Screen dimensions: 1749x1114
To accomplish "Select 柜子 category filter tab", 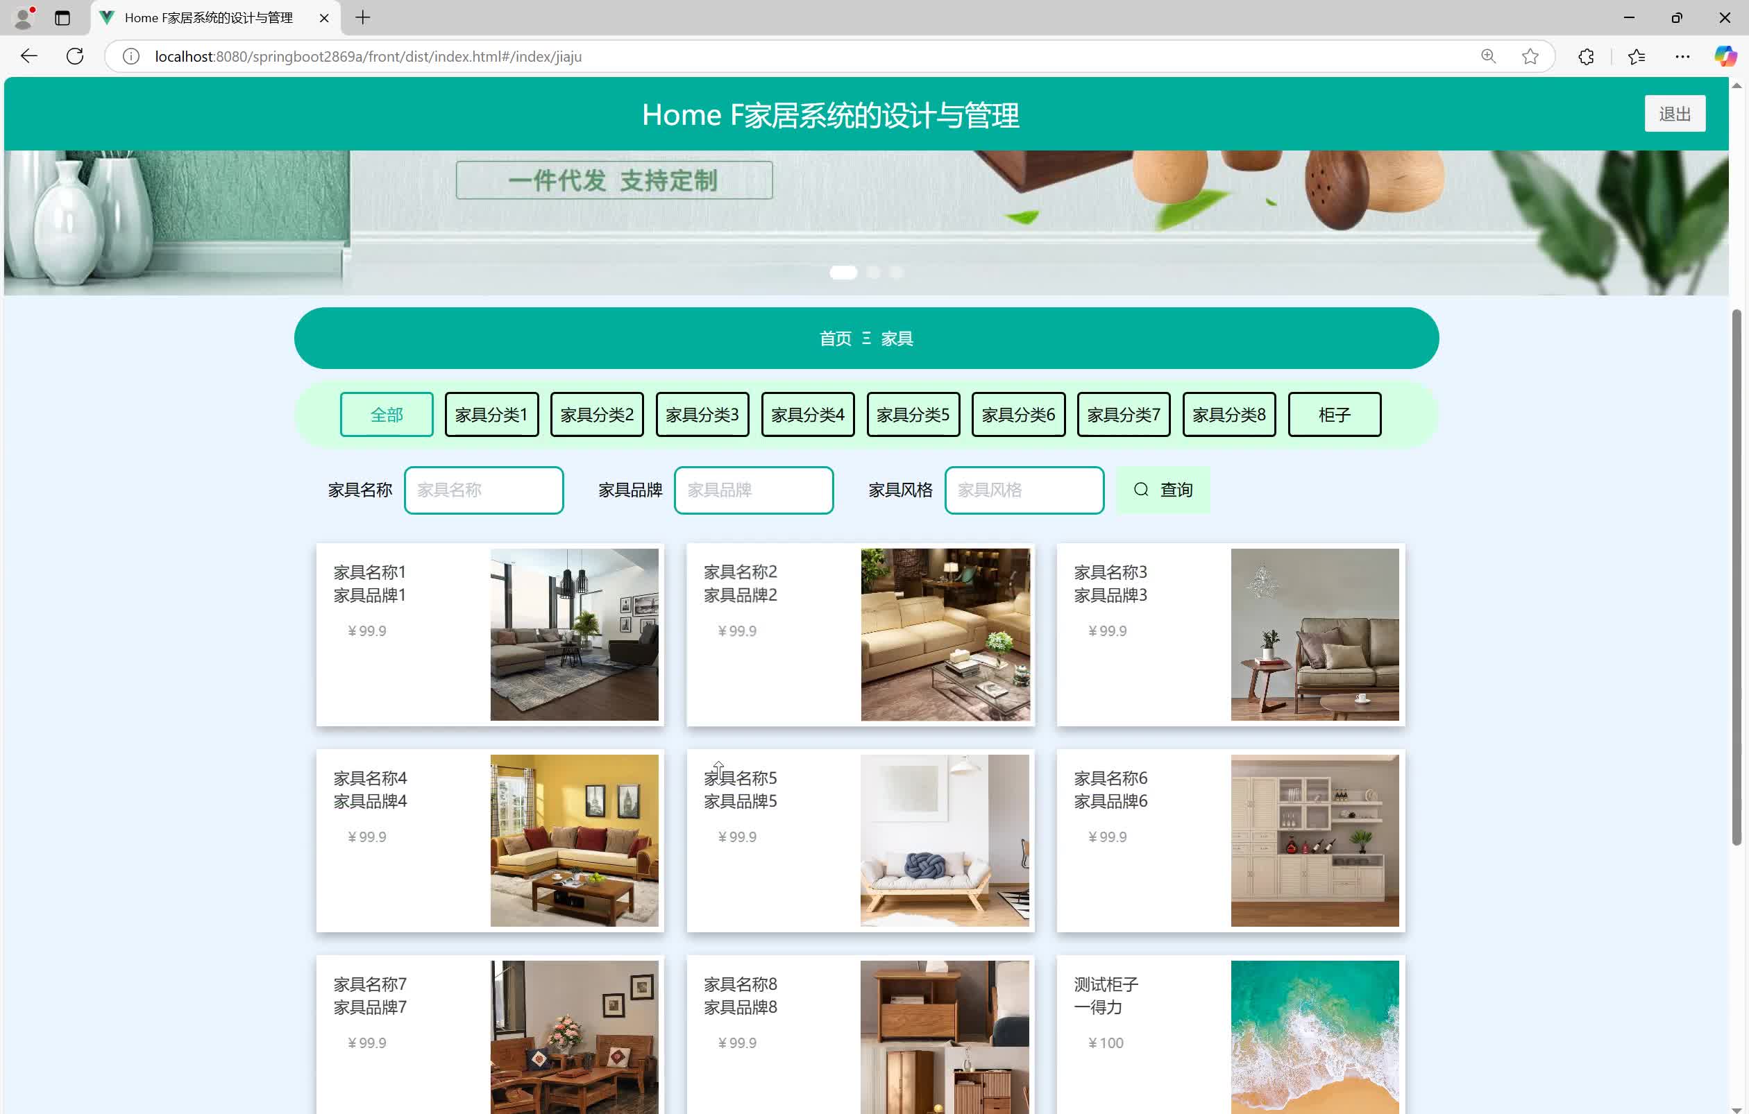I will (1333, 414).
